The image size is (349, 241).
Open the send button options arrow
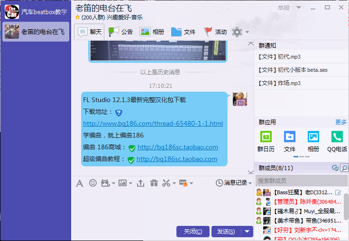click(x=247, y=232)
